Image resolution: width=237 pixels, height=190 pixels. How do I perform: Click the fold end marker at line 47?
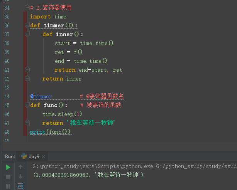27,123
